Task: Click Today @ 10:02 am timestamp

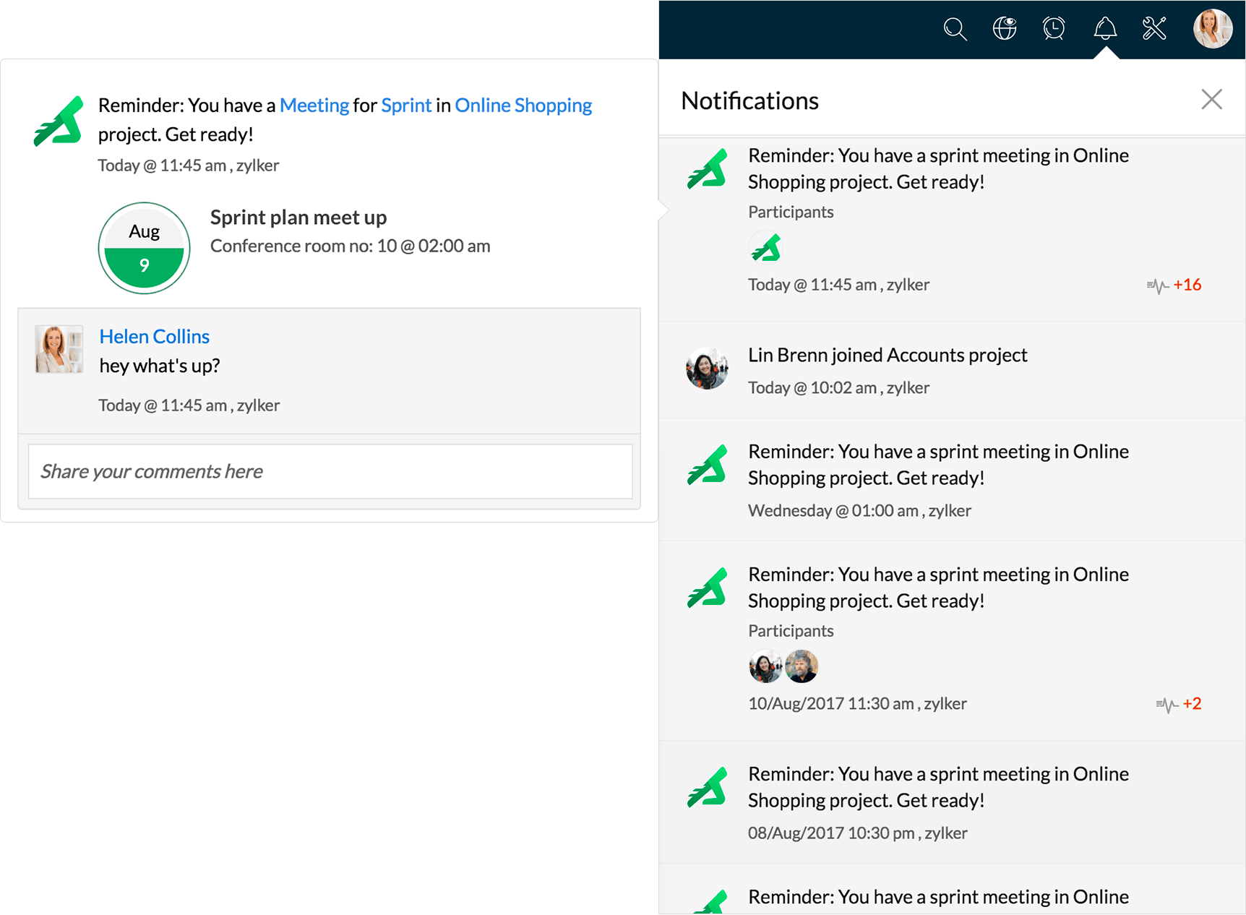Action: (x=838, y=388)
